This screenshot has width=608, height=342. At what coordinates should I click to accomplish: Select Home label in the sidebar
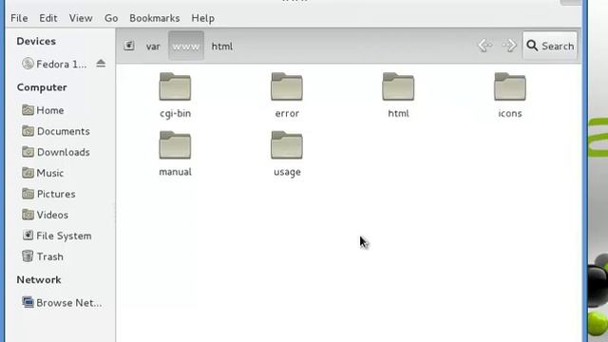click(x=50, y=110)
